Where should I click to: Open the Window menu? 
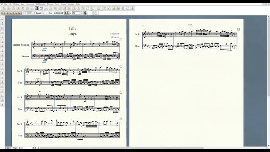click(71, 4)
